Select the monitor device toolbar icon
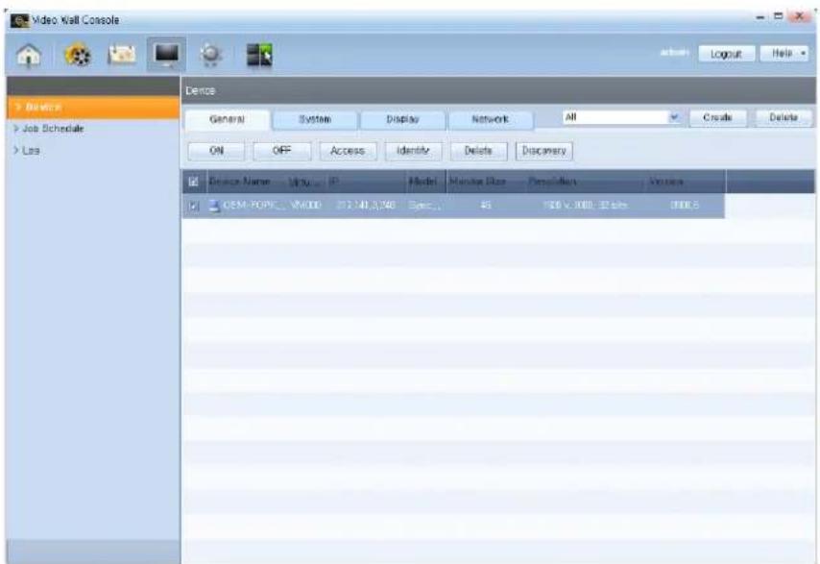 click(166, 55)
